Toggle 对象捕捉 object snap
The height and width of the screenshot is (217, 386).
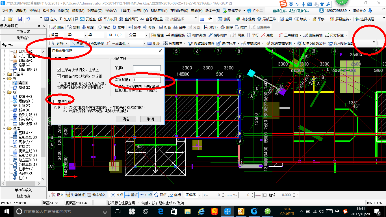coord(75,195)
